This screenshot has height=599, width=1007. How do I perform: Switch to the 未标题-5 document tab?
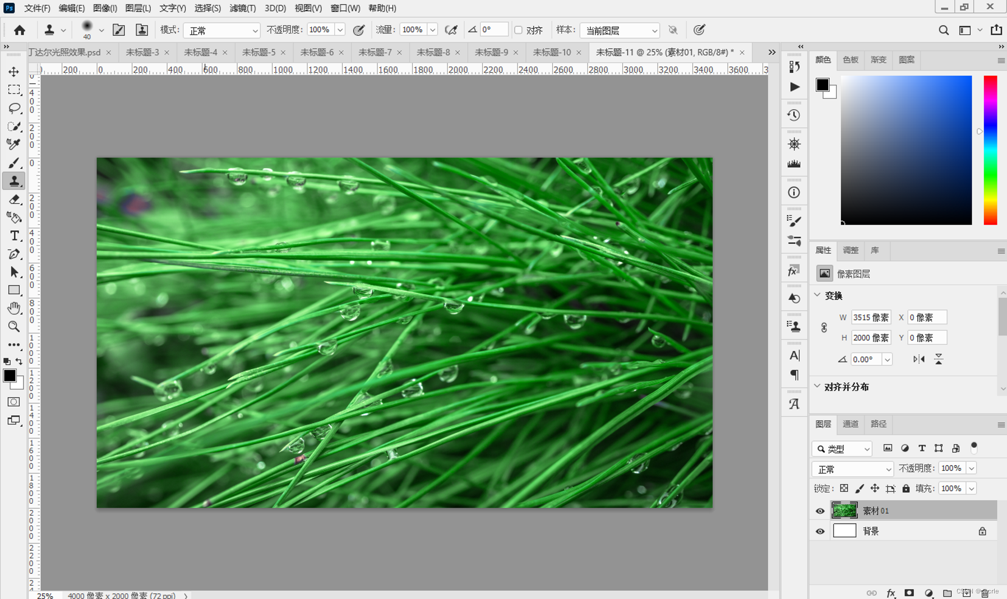click(258, 52)
